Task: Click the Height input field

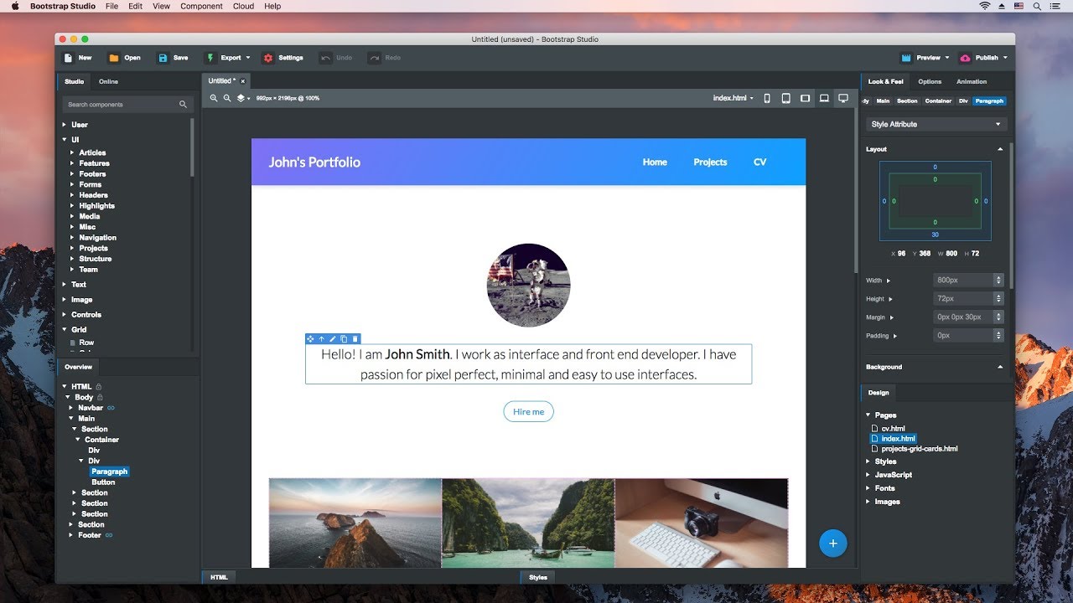Action: [x=963, y=298]
